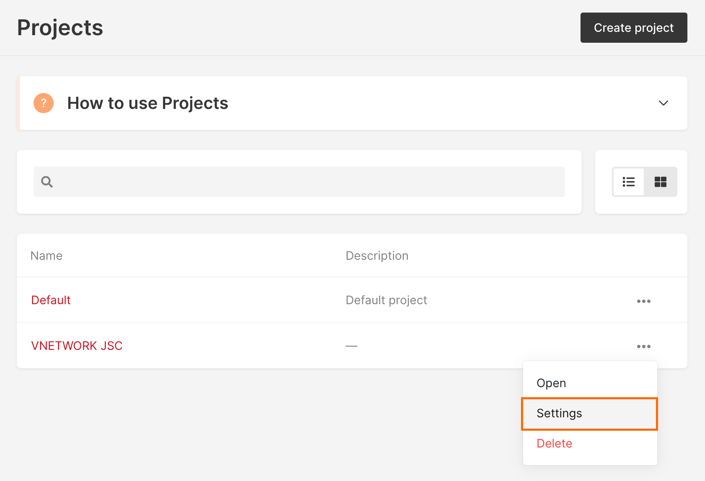Click the Create project button
Image resolution: width=705 pixels, height=481 pixels.
tap(634, 28)
